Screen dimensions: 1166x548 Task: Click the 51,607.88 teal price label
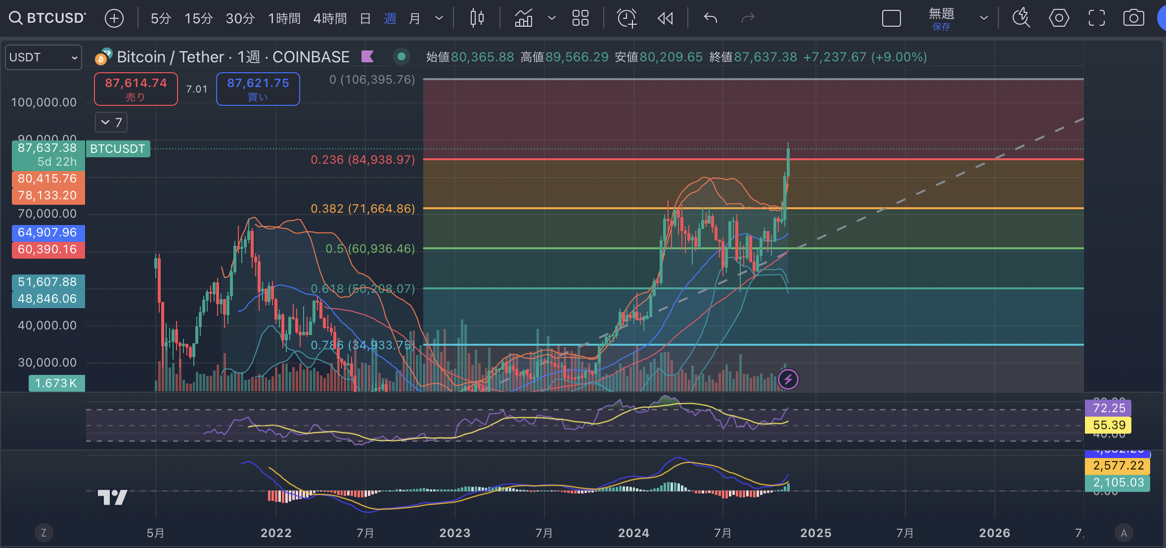[48, 282]
